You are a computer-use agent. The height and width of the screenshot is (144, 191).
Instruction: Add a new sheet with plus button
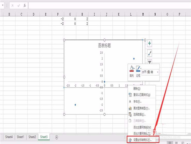(x=57, y=137)
